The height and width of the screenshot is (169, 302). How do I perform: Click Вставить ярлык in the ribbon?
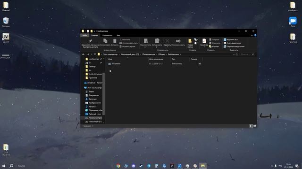tap(127, 46)
